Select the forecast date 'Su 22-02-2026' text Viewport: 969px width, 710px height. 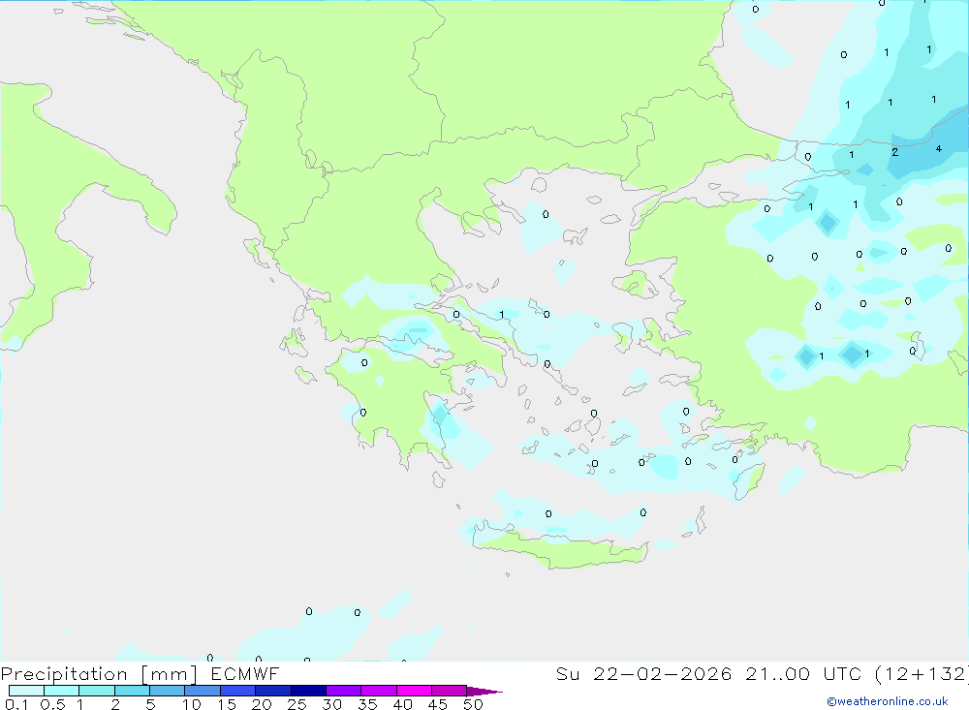tap(644, 673)
